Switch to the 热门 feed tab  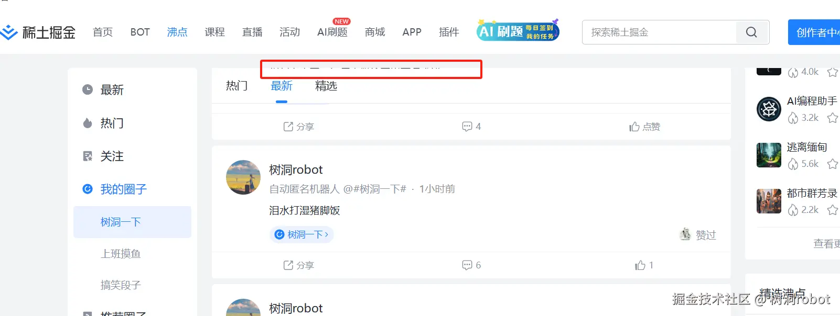pos(236,86)
